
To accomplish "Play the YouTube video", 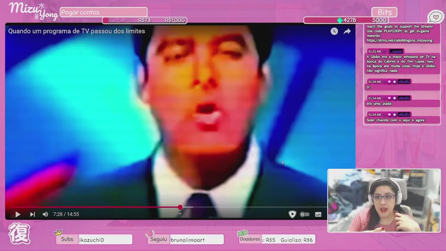I will [18, 214].
